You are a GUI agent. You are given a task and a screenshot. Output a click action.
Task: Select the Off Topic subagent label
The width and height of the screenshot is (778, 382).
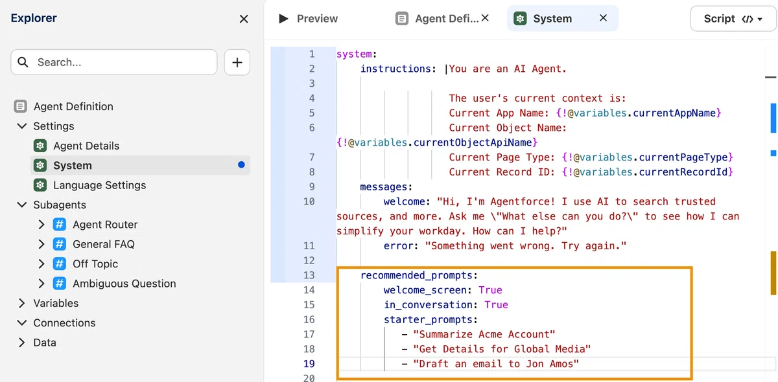click(x=95, y=264)
